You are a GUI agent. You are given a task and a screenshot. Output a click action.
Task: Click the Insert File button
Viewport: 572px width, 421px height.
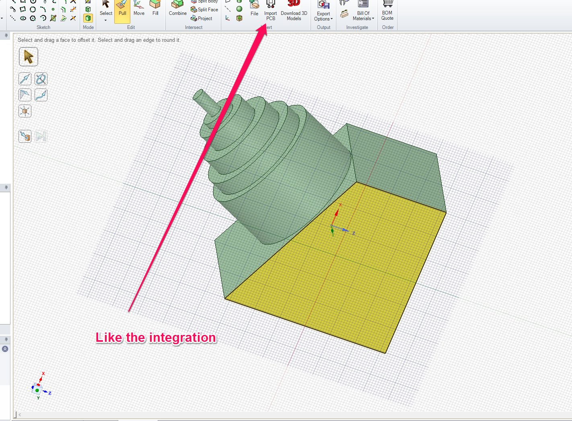(254, 10)
